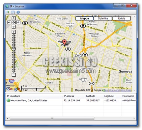Select the Mountain View, CA row

pos(71,100)
